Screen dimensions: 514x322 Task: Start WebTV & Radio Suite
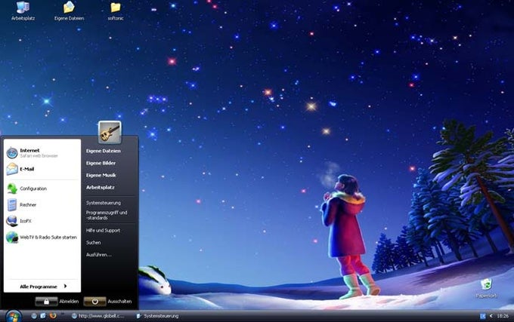coord(42,238)
